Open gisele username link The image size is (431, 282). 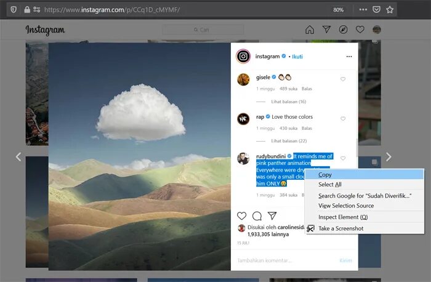(263, 77)
